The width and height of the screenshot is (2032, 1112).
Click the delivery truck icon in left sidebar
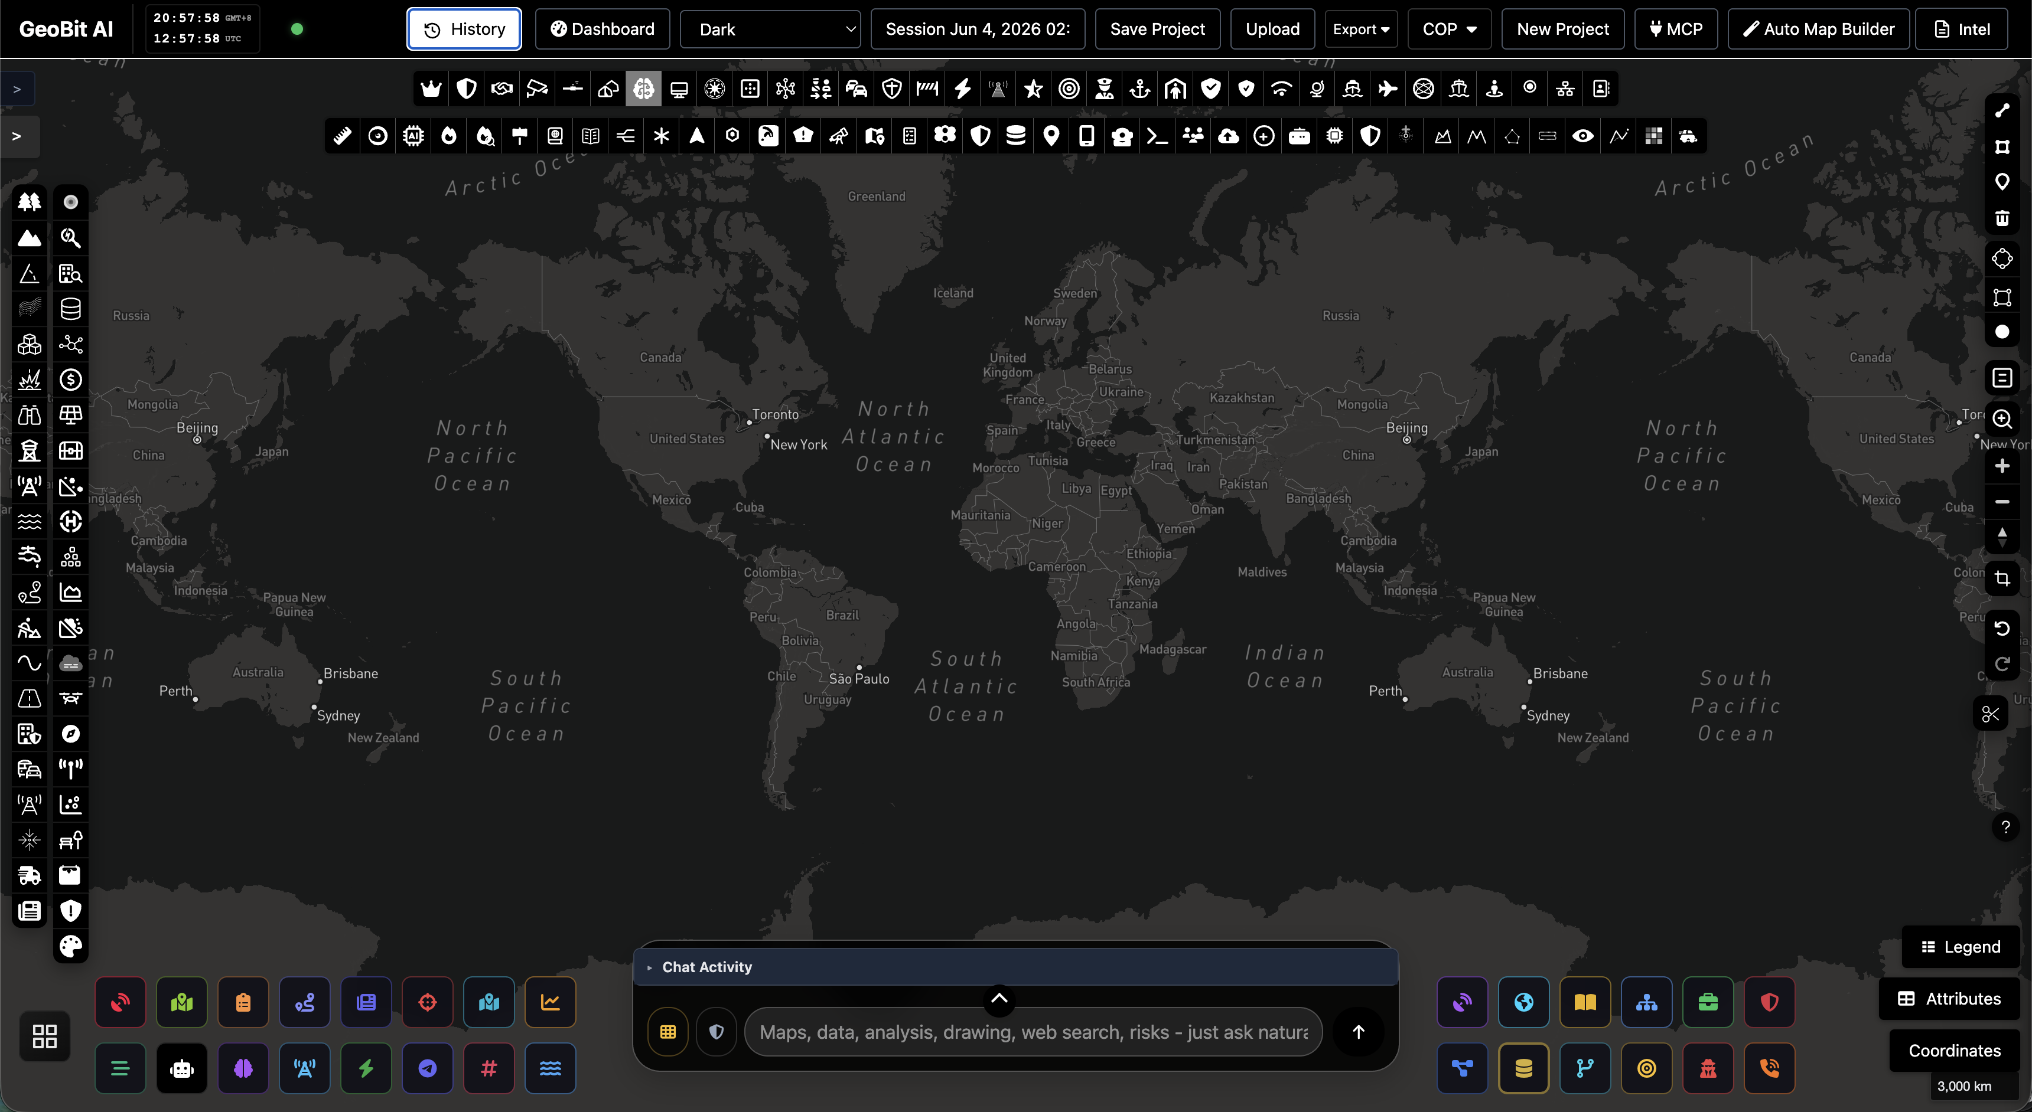(x=29, y=875)
